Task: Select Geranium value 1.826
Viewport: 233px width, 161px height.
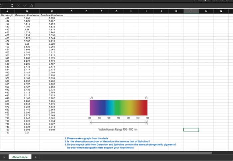Action: (27, 21)
